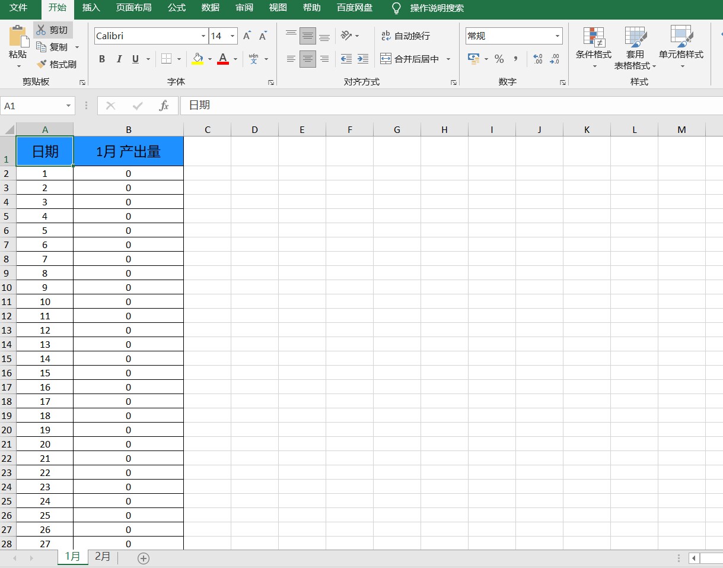The image size is (723, 568).
Task: Click the accounting number format icon
Action: pyautogui.click(x=473, y=59)
